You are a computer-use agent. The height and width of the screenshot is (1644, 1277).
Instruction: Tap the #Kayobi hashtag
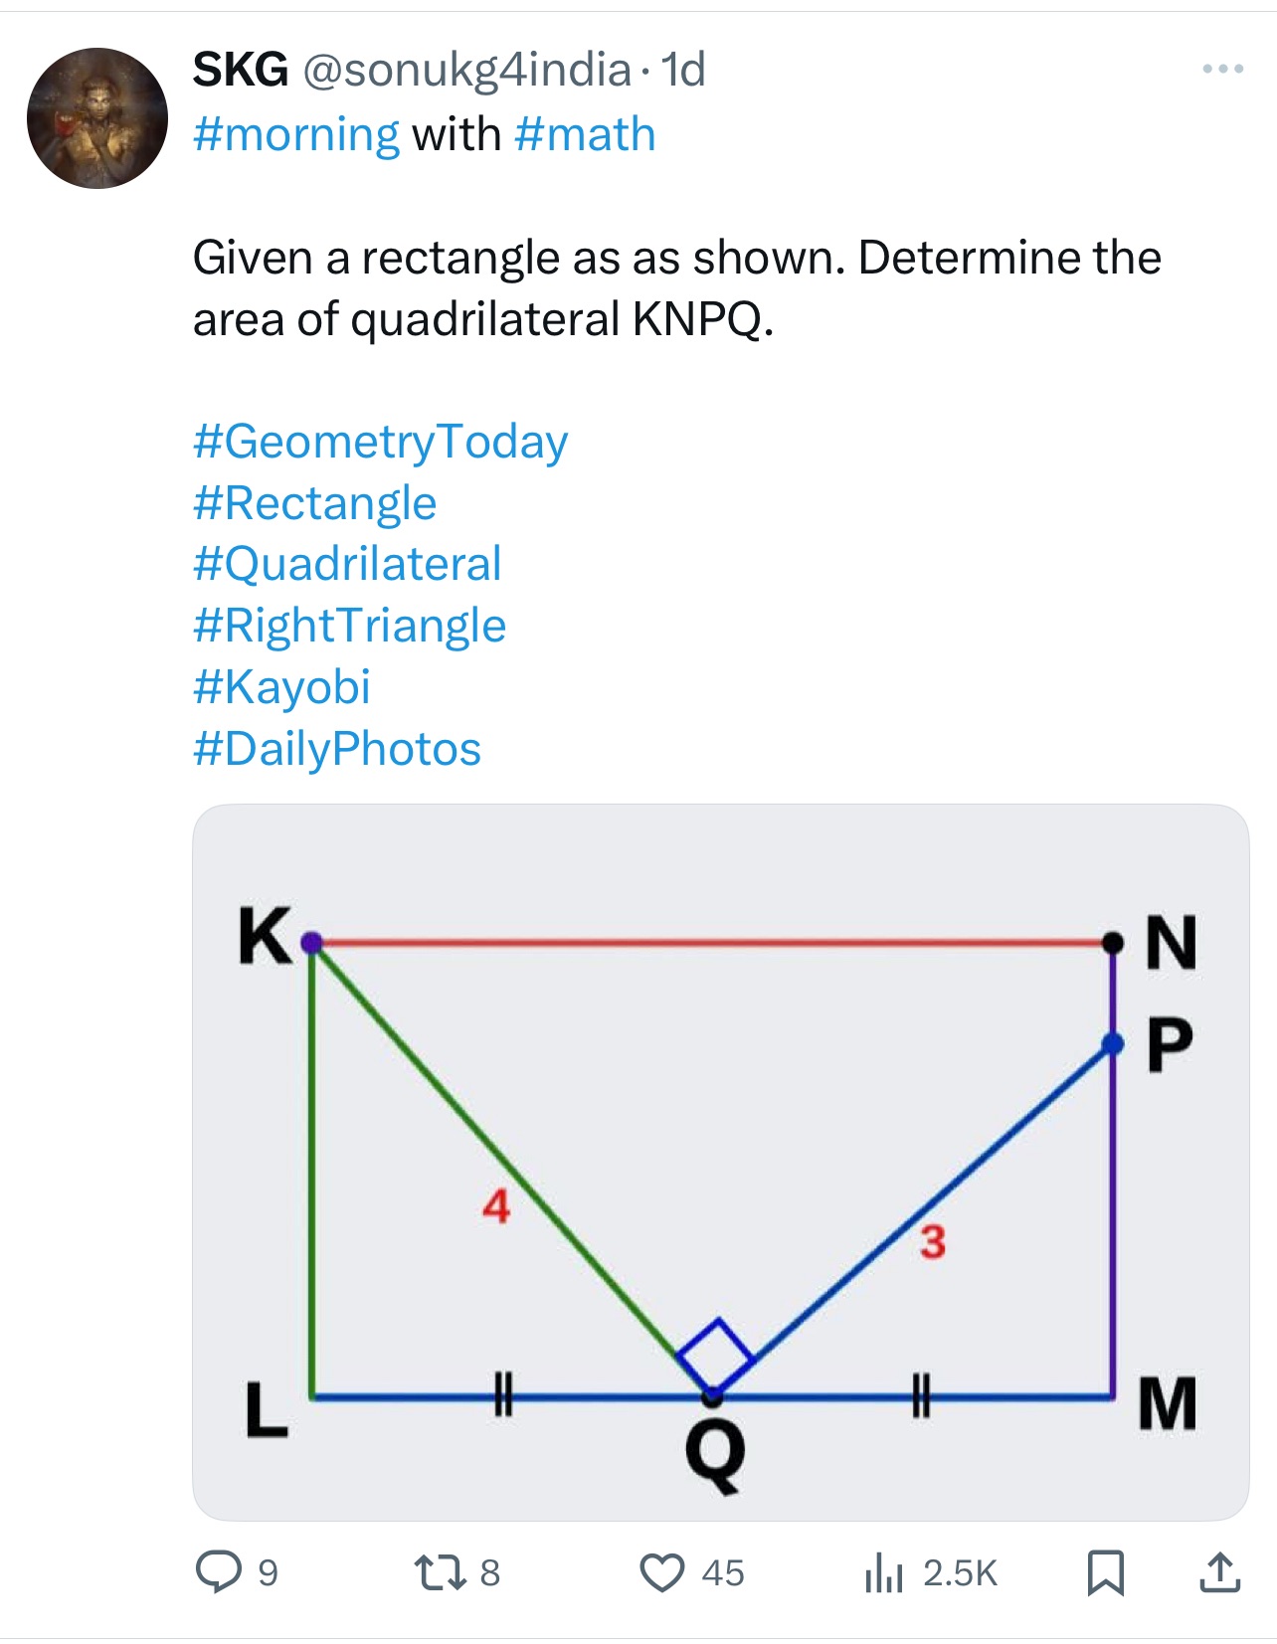[281, 687]
